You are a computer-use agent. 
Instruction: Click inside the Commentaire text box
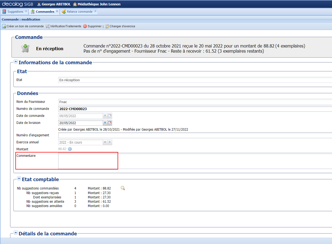point(88,161)
